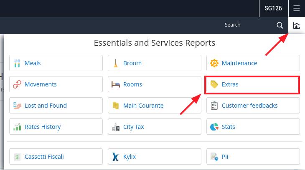This screenshot has height=170, width=305.
Task: Open the Extras report
Action: coord(253,84)
